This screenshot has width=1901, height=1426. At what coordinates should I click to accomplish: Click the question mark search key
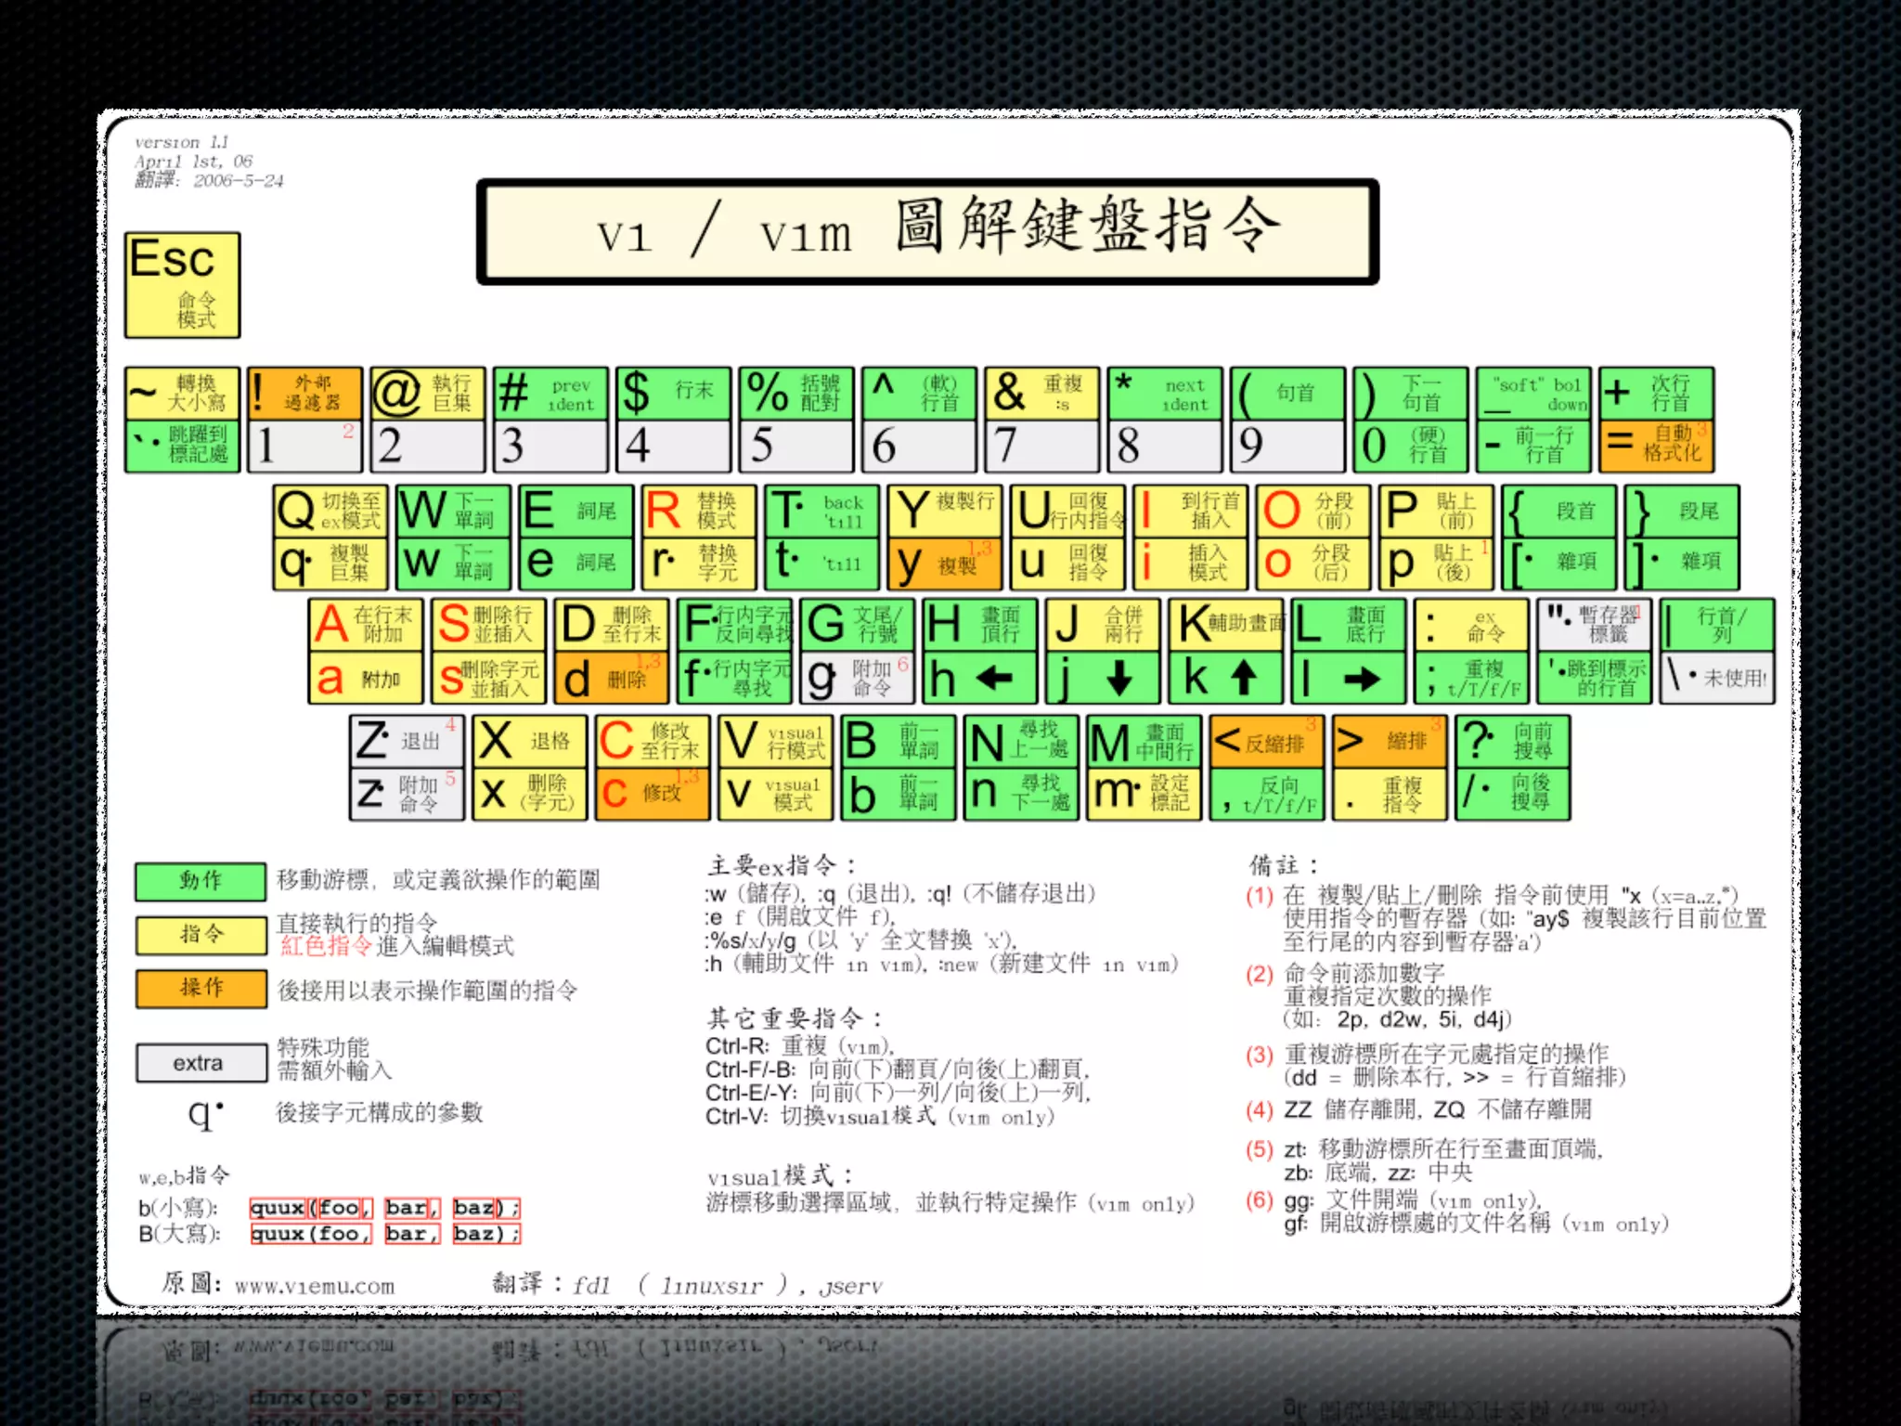point(1511,741)
